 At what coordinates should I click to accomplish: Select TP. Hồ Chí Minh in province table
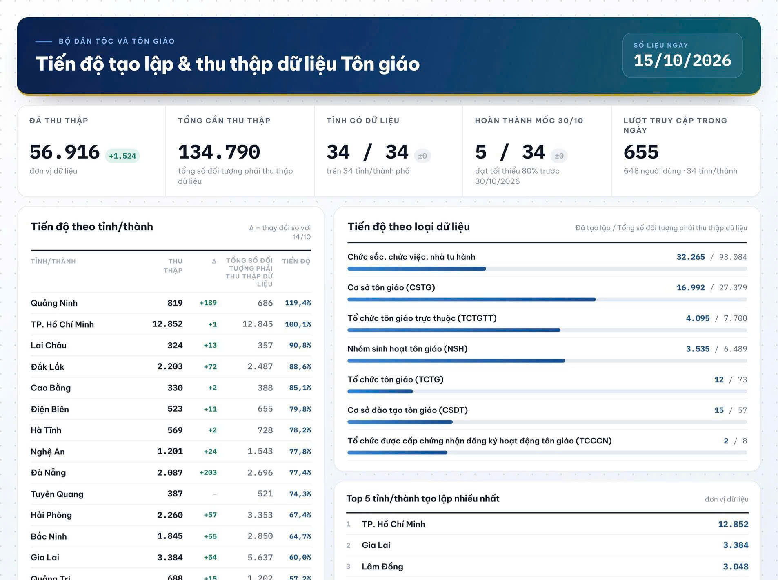tap(62, 324)
